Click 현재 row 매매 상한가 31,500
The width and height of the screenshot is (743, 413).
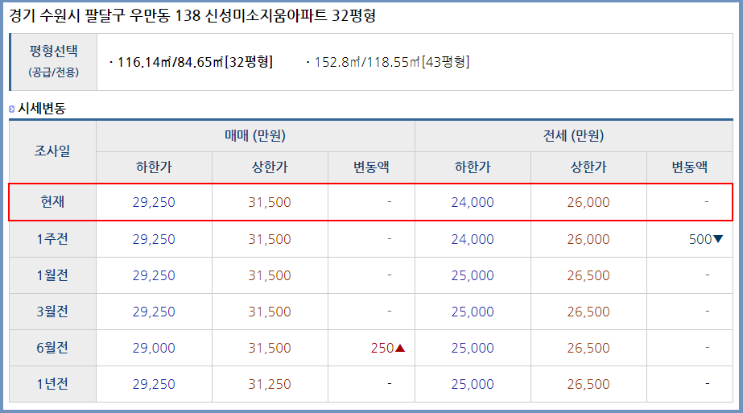(x=270, y=202)
